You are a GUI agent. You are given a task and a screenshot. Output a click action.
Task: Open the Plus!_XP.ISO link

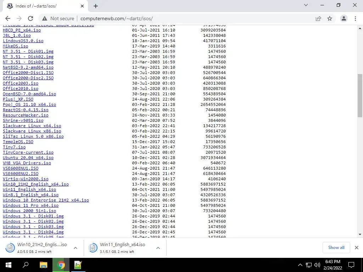click(x=18, y=99)
